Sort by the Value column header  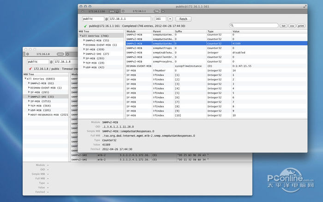[x=240, y=31]
